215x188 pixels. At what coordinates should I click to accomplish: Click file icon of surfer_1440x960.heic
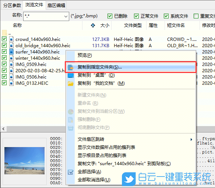11,52
